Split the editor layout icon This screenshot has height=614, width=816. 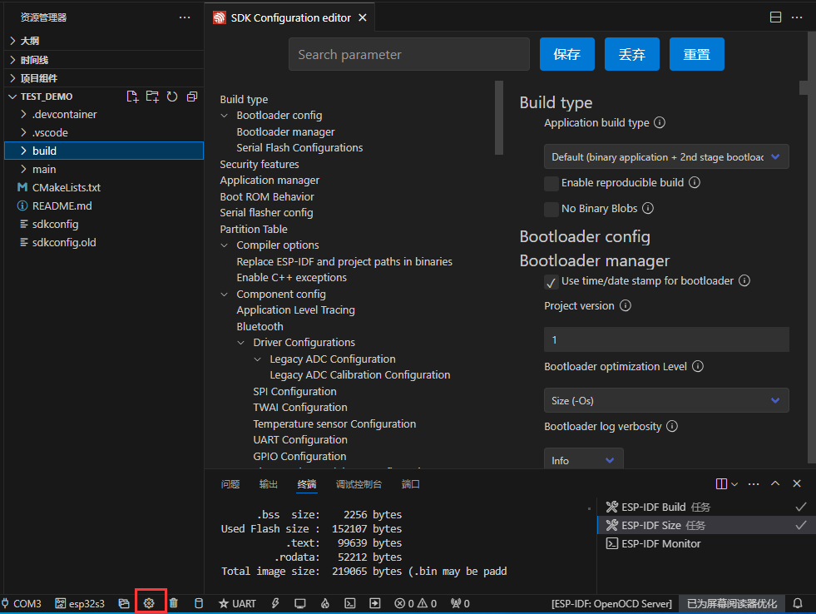pos(775,17)
